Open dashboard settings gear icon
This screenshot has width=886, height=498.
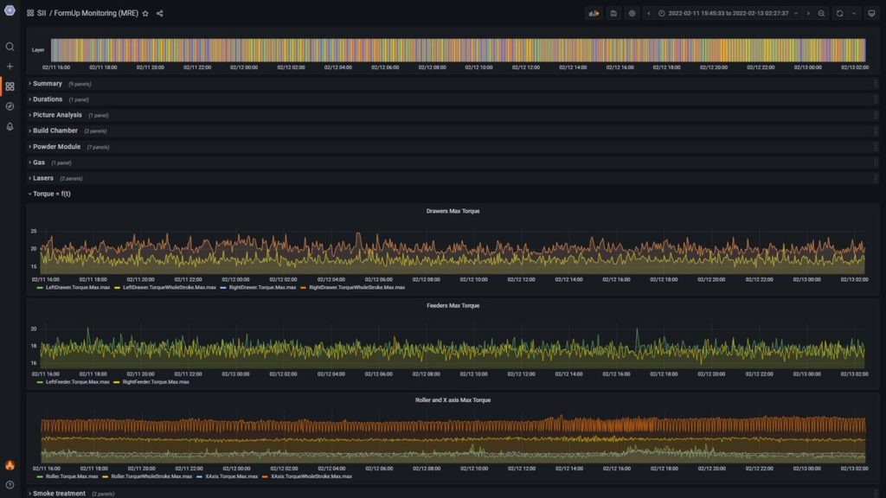[x=632, y=14]
